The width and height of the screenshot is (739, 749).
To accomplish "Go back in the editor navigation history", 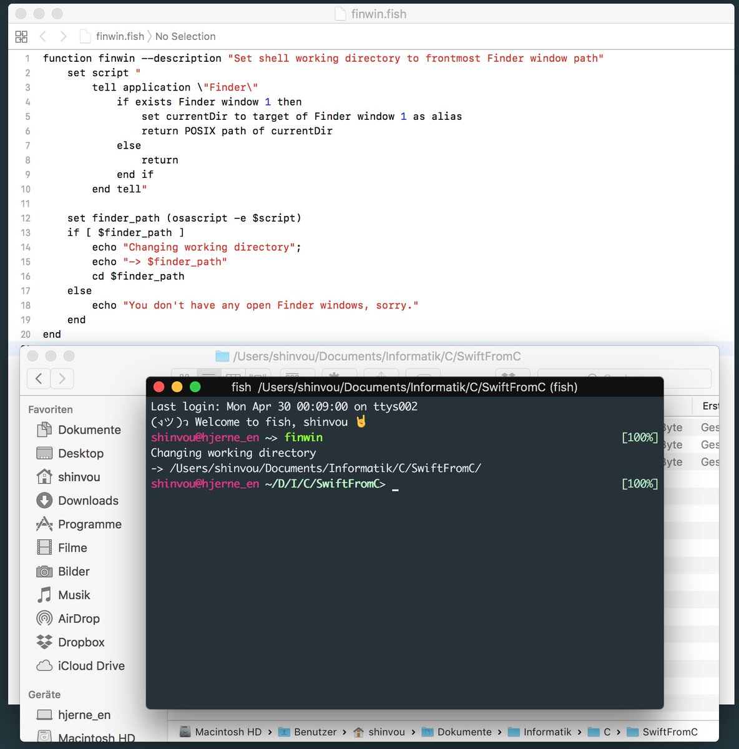I will coord(43,37).
